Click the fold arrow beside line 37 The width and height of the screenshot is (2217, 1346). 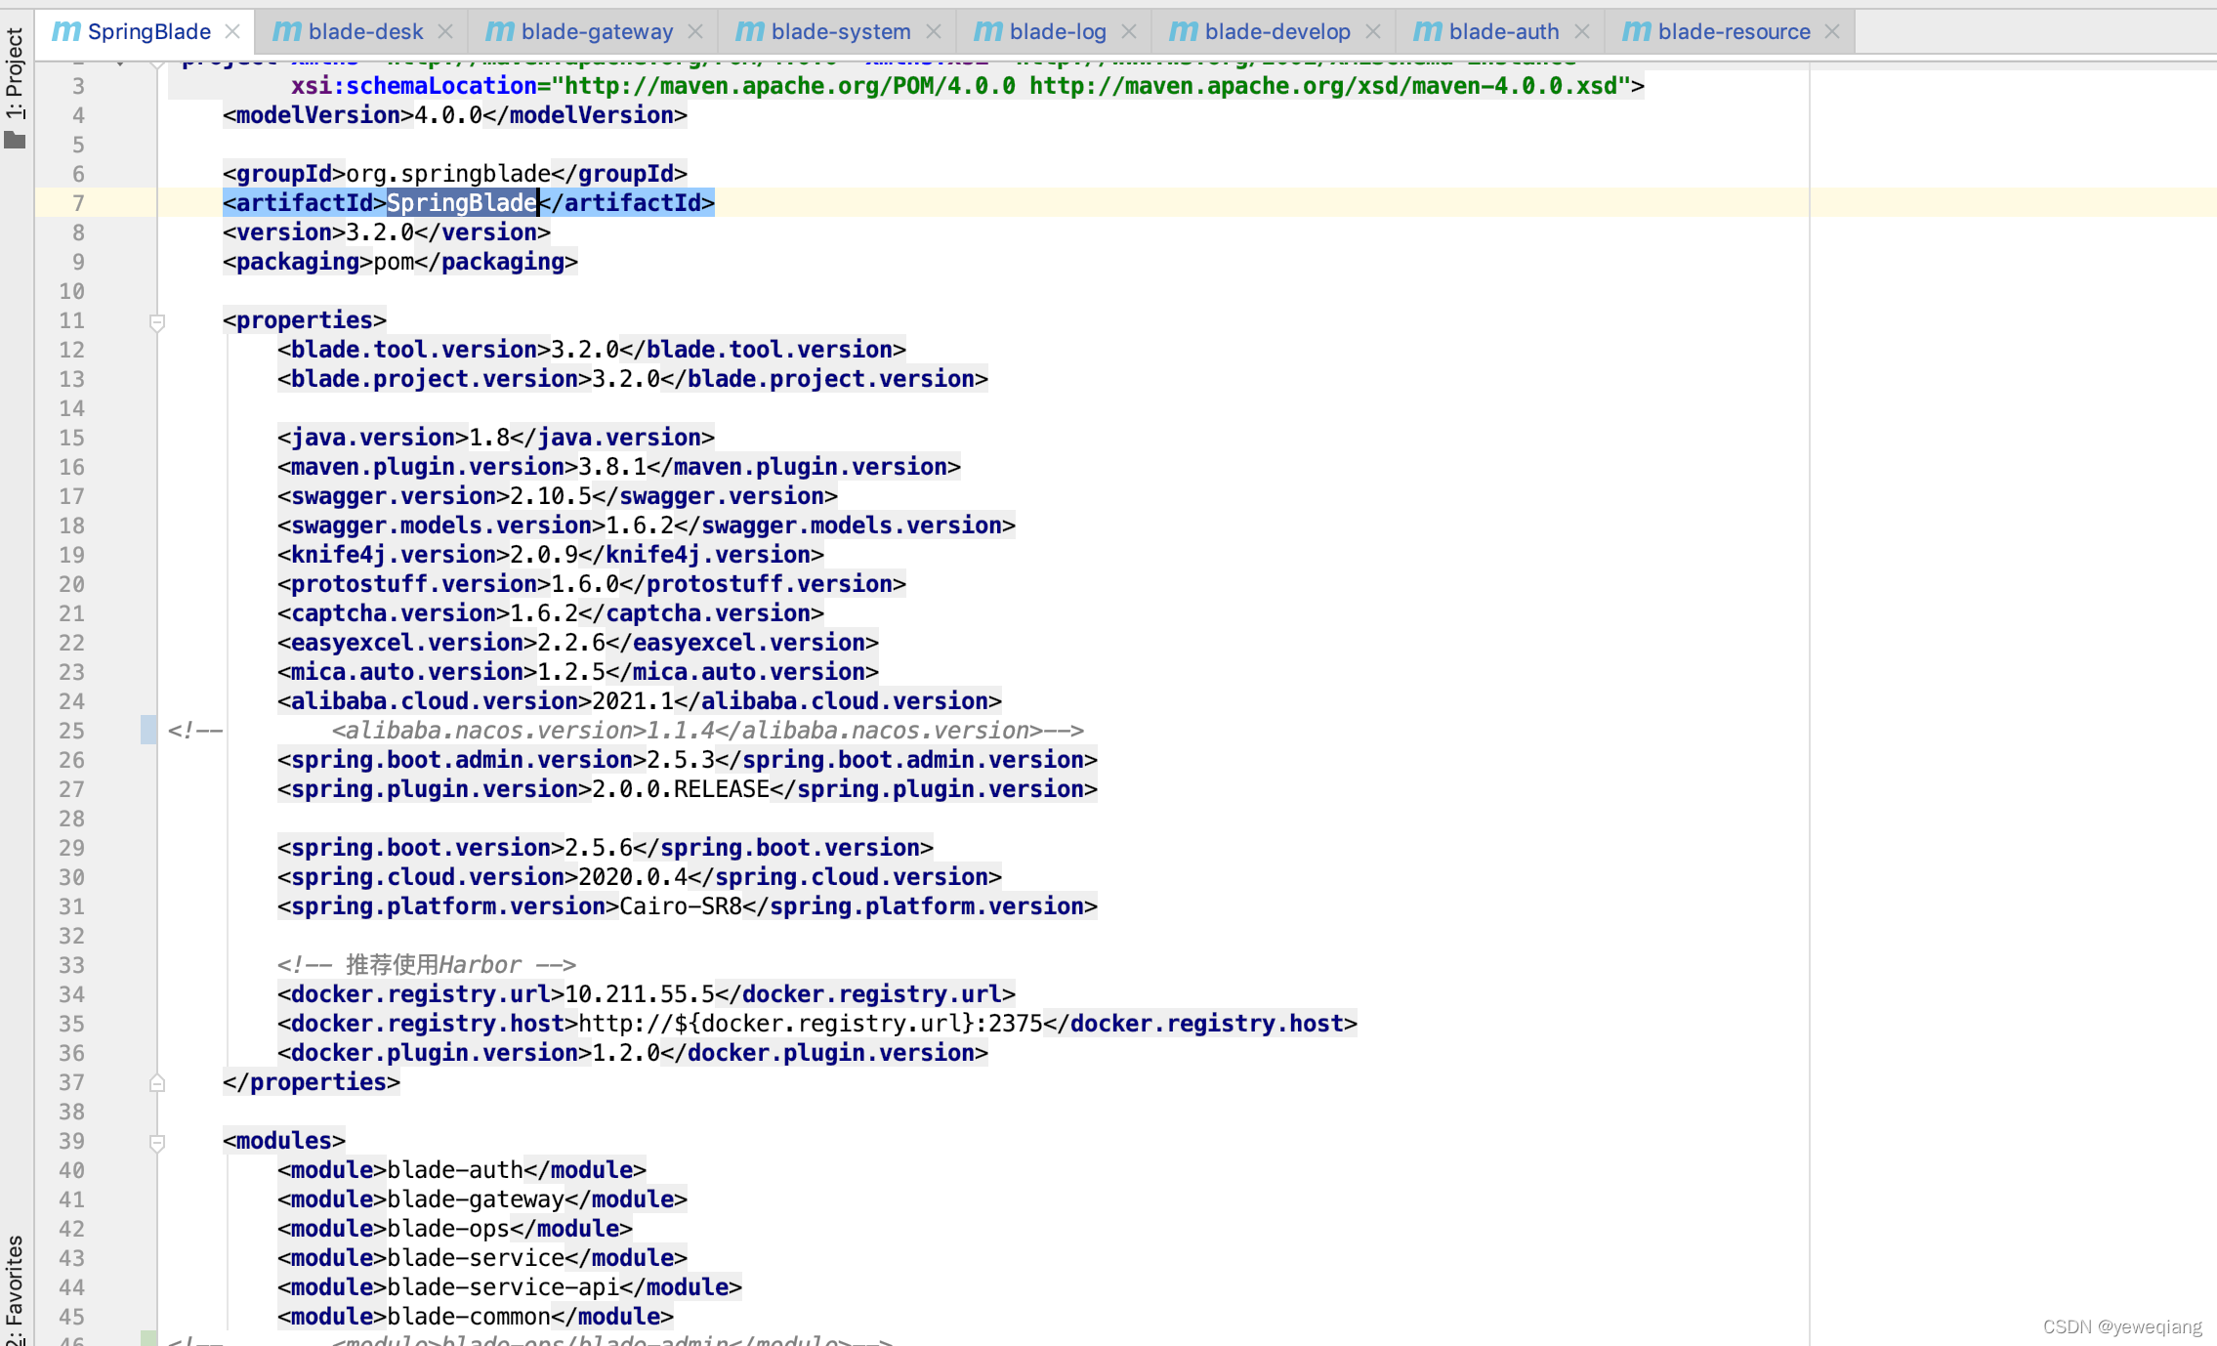156,1082
